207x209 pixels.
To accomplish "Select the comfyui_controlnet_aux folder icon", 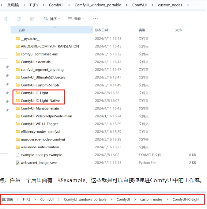I will (x=17, y=54).
